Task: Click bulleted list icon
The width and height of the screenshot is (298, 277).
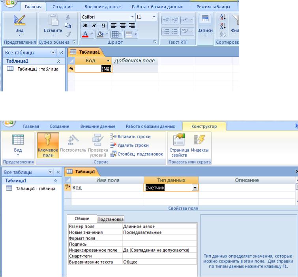Action: point(175,31)
